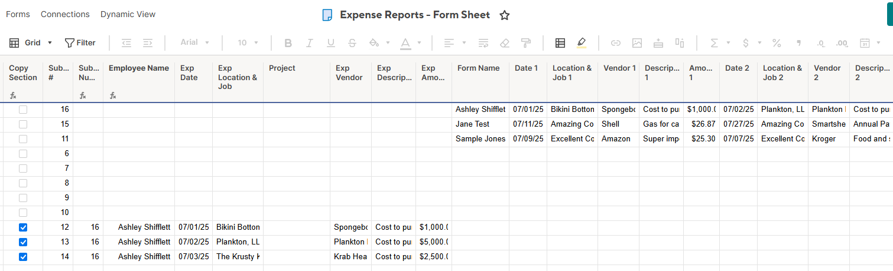This screenshot has height=271, width=893.
Task: Check Copy Section box for row 16
Action: [23, 110]
